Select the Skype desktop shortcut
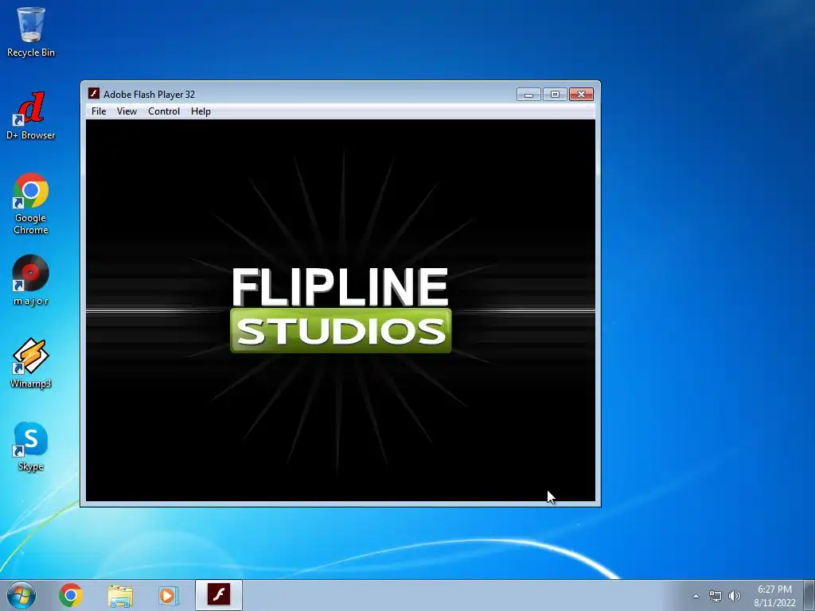The width and height of the screenshot is (815, 611). (x=31, y=446)
